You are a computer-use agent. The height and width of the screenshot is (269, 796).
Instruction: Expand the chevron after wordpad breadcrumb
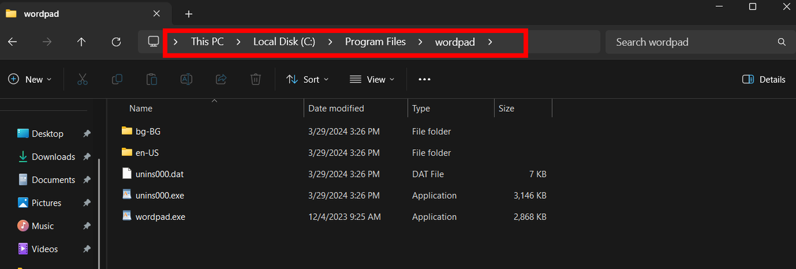[490, 42]
